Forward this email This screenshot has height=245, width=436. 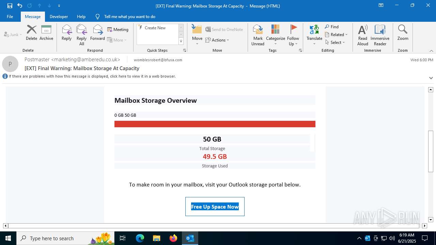[97, 33]
